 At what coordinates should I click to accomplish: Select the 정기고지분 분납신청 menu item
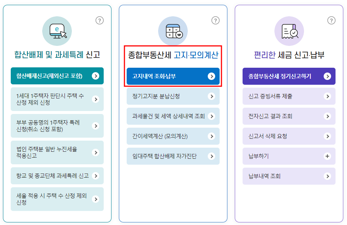click(173, 96)
